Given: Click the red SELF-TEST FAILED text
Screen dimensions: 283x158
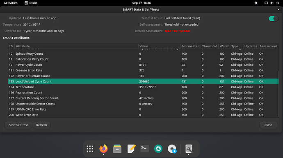Looking at the screenshot, I should click(177, 31).
